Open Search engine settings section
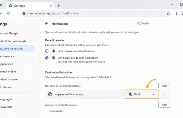Screen dimensions: 183x118 tap(8, 72)
